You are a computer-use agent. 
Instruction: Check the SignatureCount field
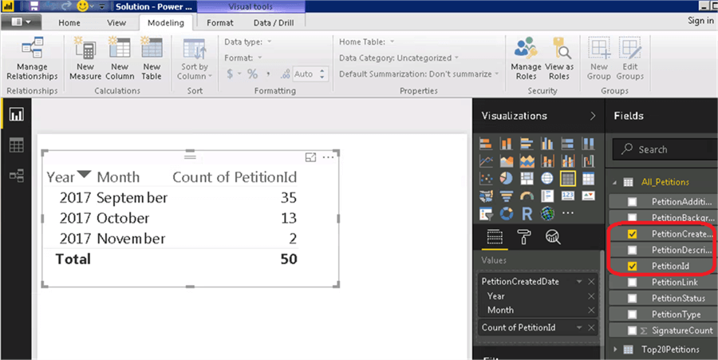632,330
